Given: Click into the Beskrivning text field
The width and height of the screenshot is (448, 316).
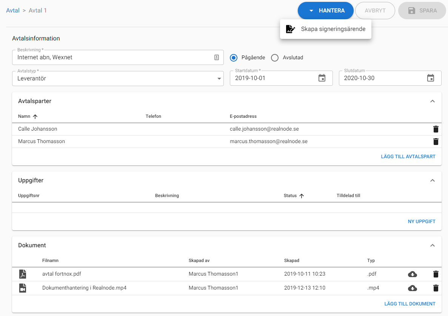Looking at the screenshot, I should [113, 58].
